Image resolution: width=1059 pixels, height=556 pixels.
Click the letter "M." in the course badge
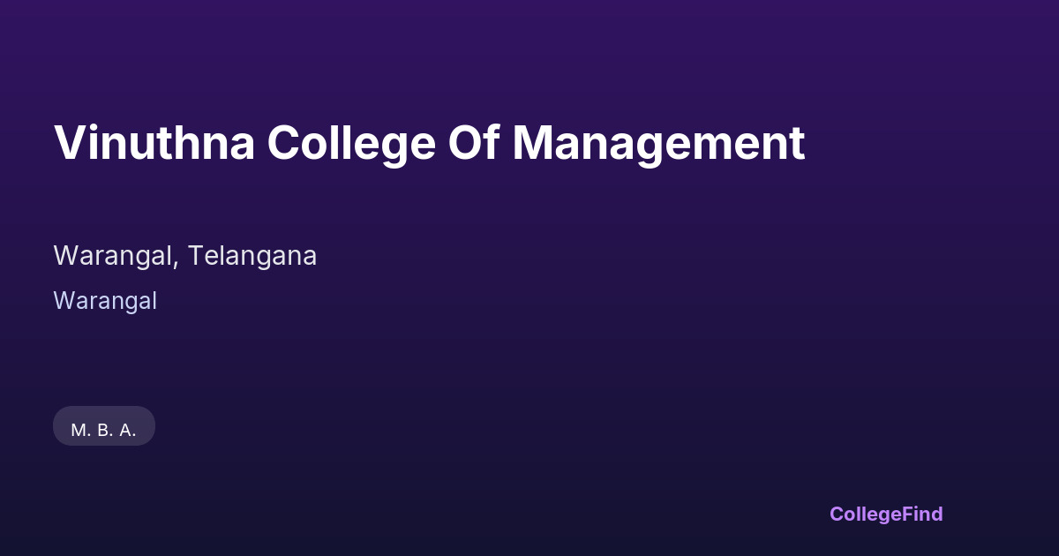79,431
